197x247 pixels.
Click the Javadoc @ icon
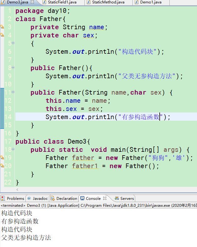coord(29,198)
